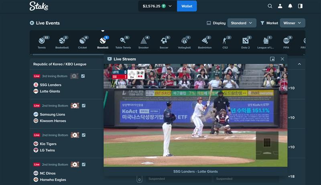Viewport: 321px width, 185px height.
Task: Open the balance currency dropdown
Action: tap(157, 6)
